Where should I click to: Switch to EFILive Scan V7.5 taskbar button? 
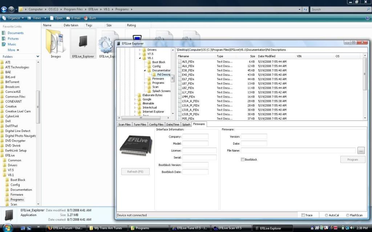231,228
